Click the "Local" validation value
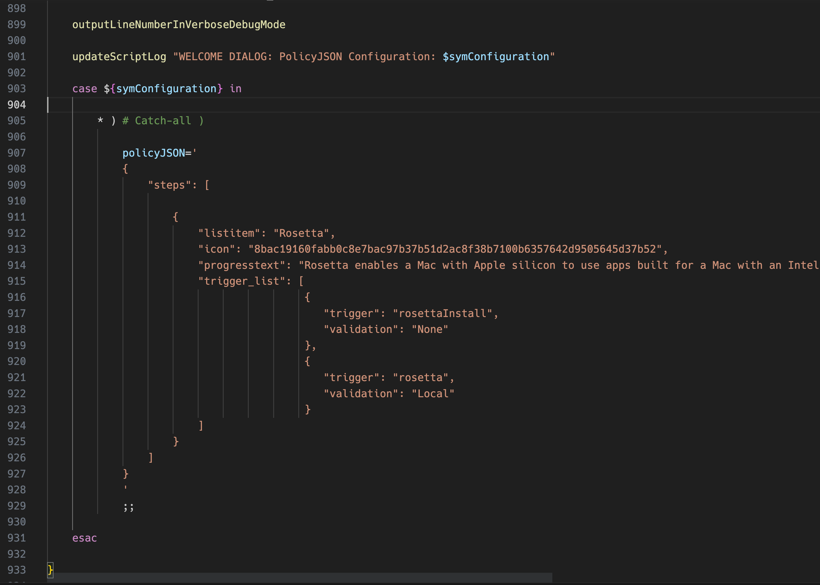 coord(433,394)
